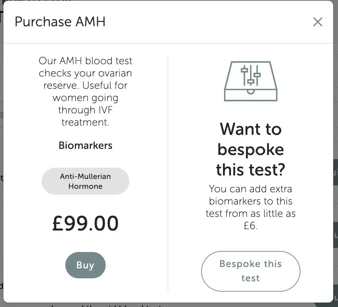Click the drawer handle notch on box icon
Screen dimensions: 338x307
pos(251,92)
